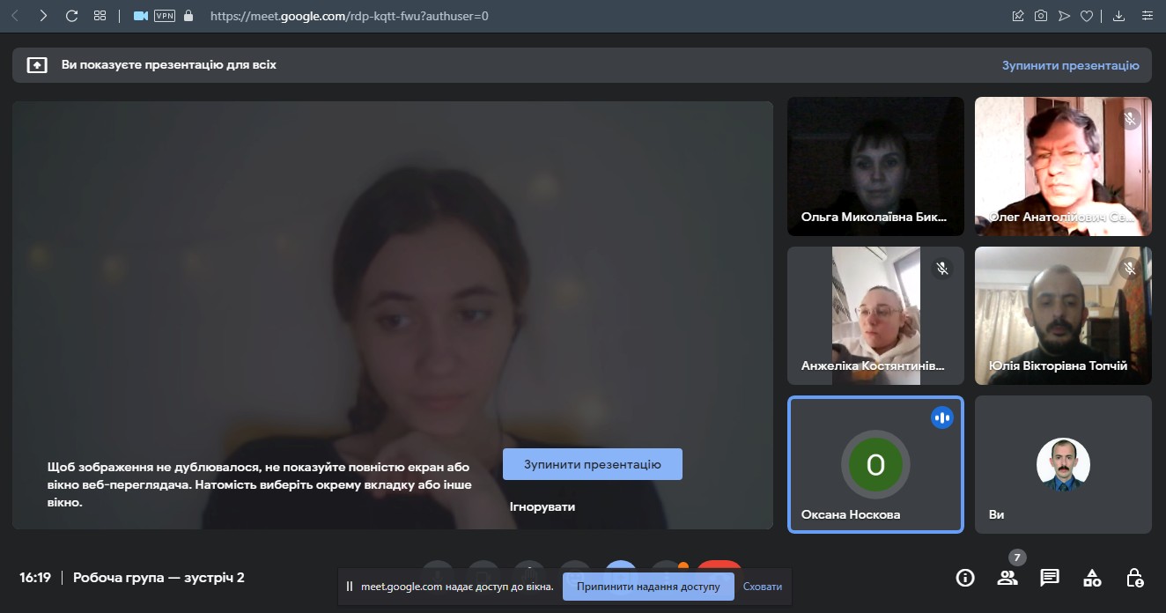Add page to bookmarks with heart icon
Image resolution: width=1166 pixels, height=613 pixels.
(x=1087, y=16)
